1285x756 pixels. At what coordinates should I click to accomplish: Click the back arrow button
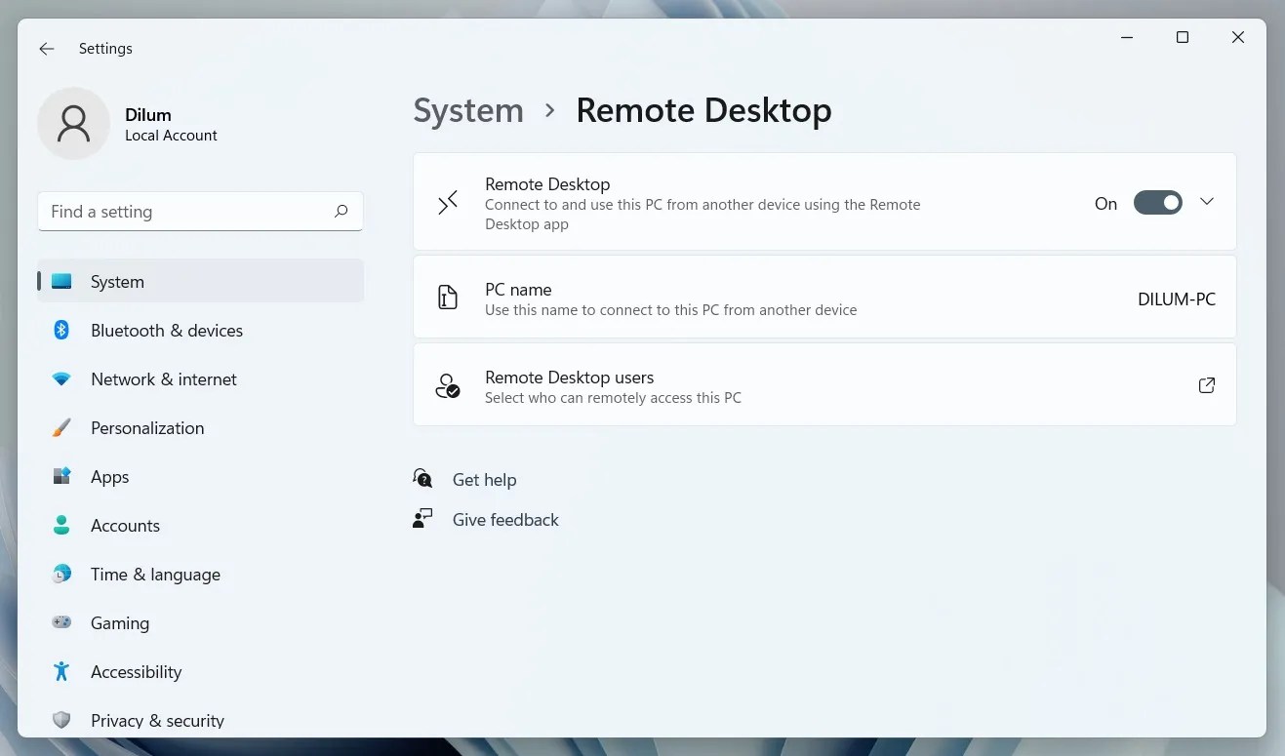click(x=46, y=48)
